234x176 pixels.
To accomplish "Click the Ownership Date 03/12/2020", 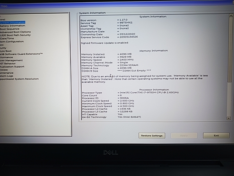I will coord(127,34).
